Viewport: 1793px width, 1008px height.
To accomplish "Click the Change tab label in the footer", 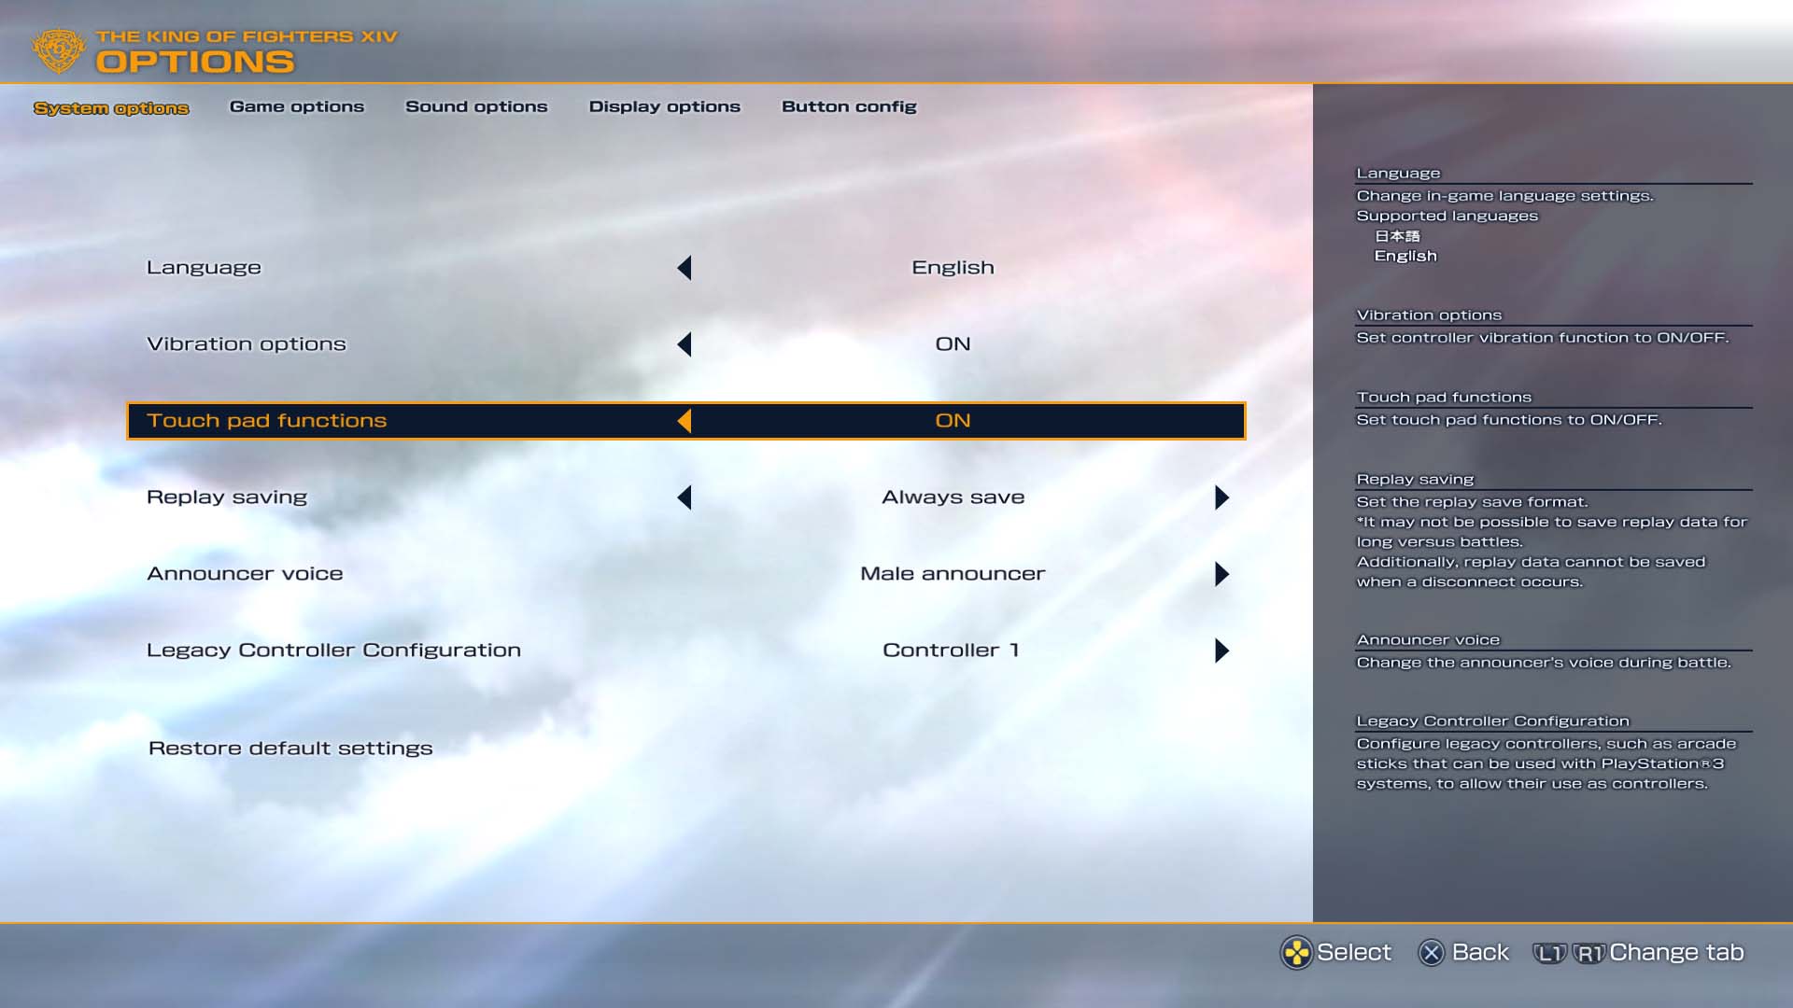I will pyautogui.click(x=1676, y=953).
